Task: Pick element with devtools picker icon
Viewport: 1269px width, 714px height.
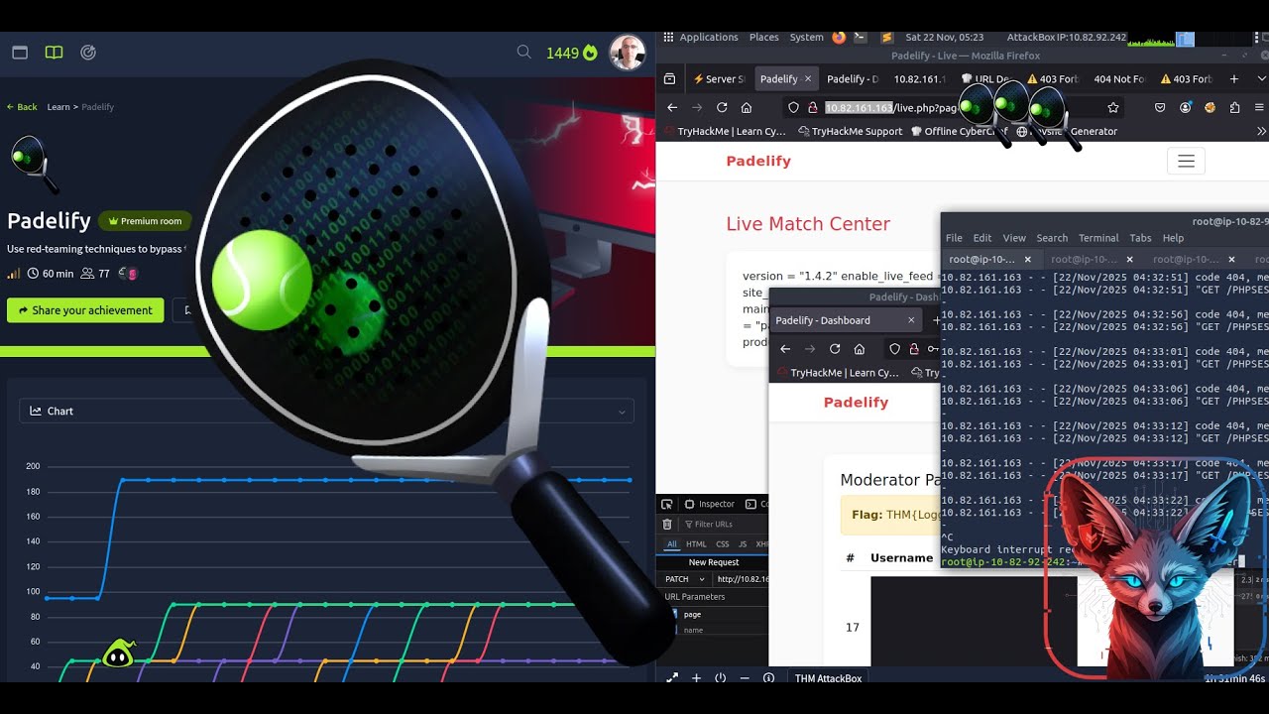Action: point(667,504)
